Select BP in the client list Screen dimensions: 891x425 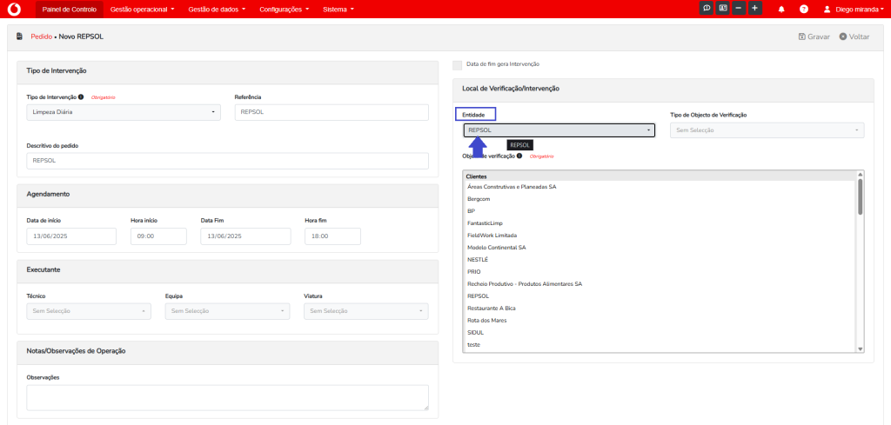471,211
